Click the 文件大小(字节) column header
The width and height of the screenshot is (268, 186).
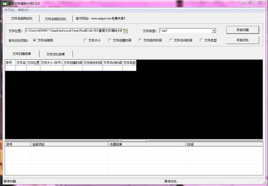[51, 63]
